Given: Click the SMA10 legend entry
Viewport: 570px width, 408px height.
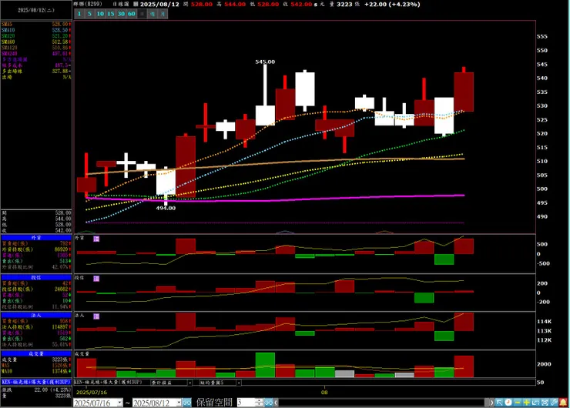Looking at the screenshot, I should 36,30.
